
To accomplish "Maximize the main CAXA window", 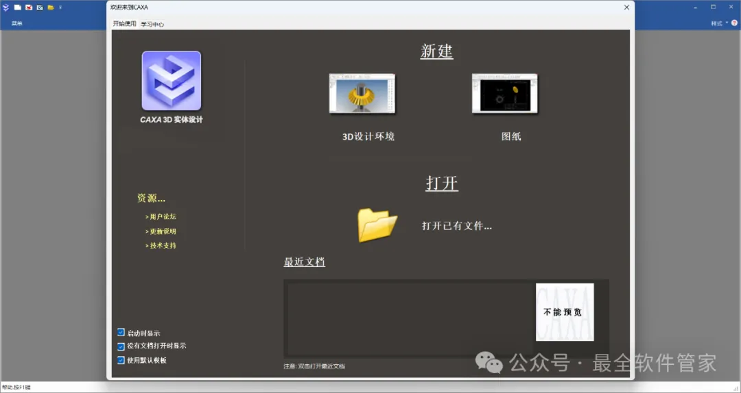I will (x=713, y=7).
